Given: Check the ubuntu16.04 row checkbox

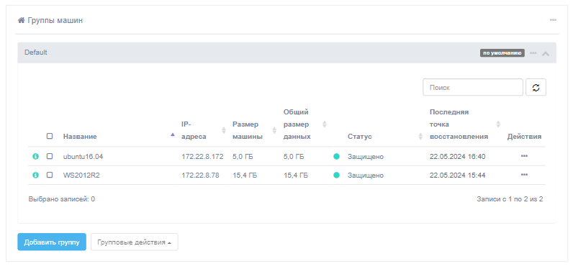Looking at the screenshot, I should (x=50, y=156).
